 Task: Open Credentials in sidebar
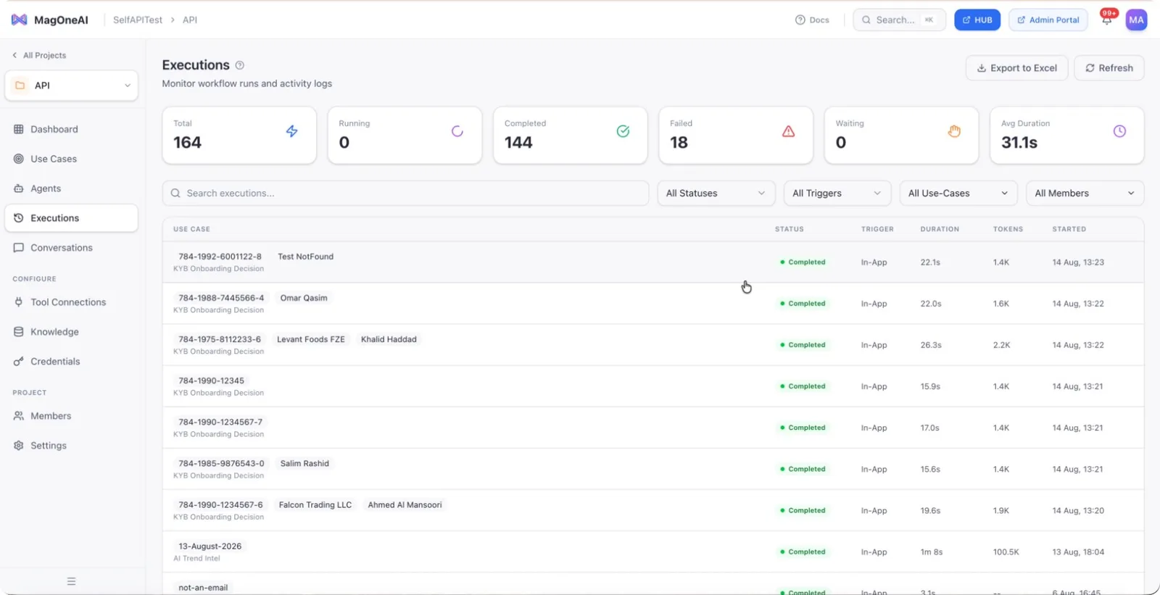[x=71, y=362]
